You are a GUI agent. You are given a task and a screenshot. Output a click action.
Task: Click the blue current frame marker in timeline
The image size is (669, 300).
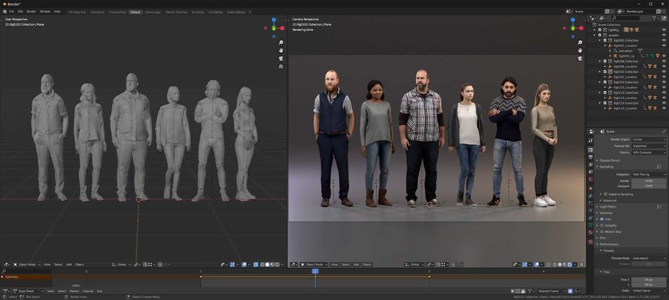[315, 271]
